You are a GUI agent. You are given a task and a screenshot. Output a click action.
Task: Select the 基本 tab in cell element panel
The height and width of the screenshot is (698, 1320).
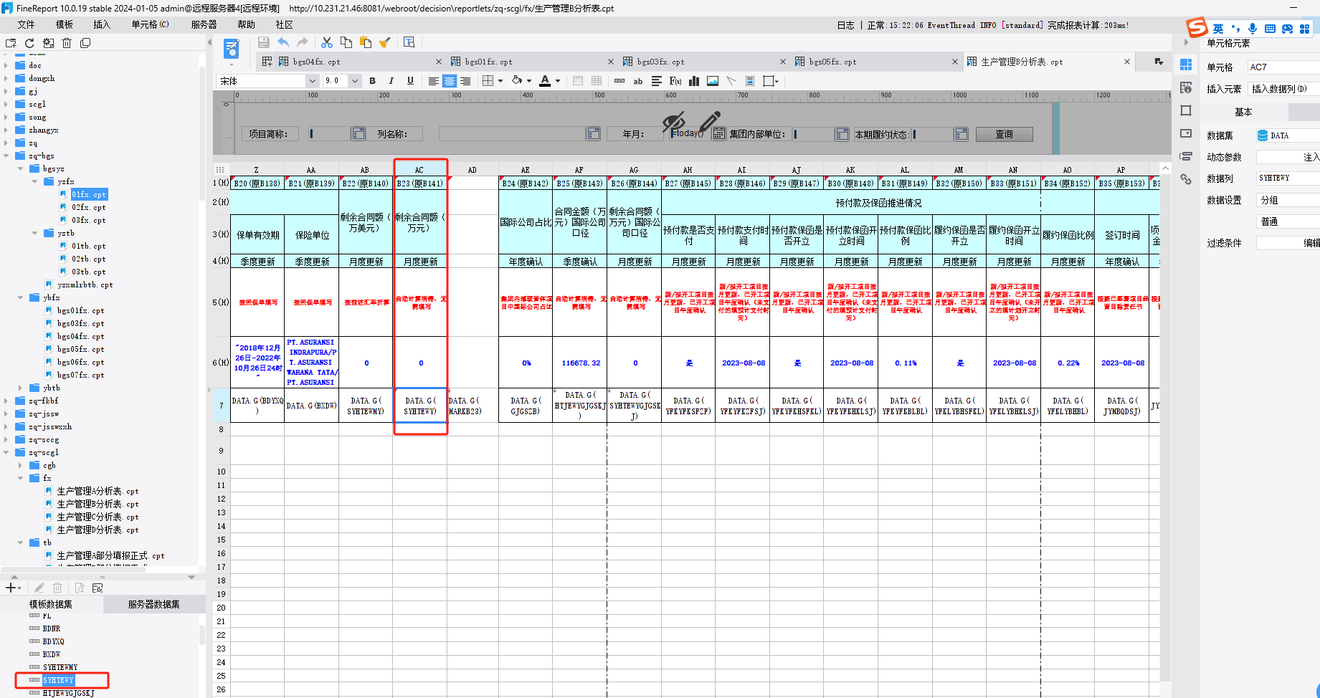tap(1243, 112)
